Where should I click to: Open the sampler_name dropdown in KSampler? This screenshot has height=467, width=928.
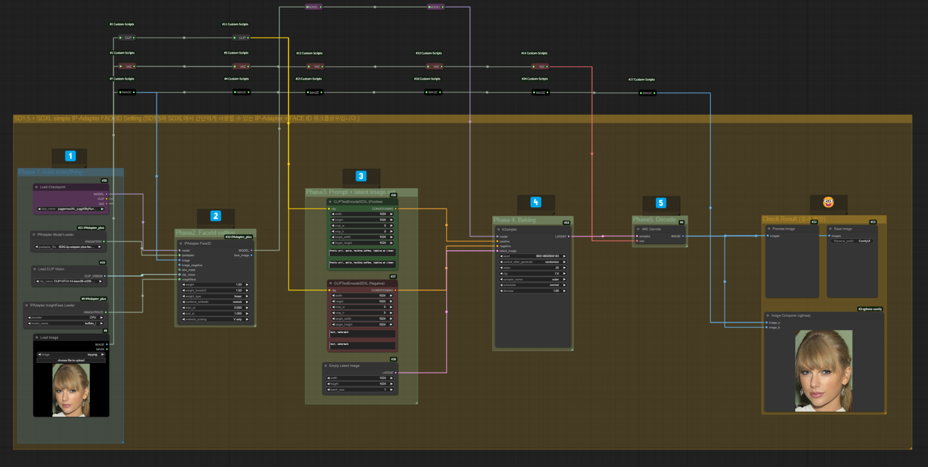[x=533, y=279]
